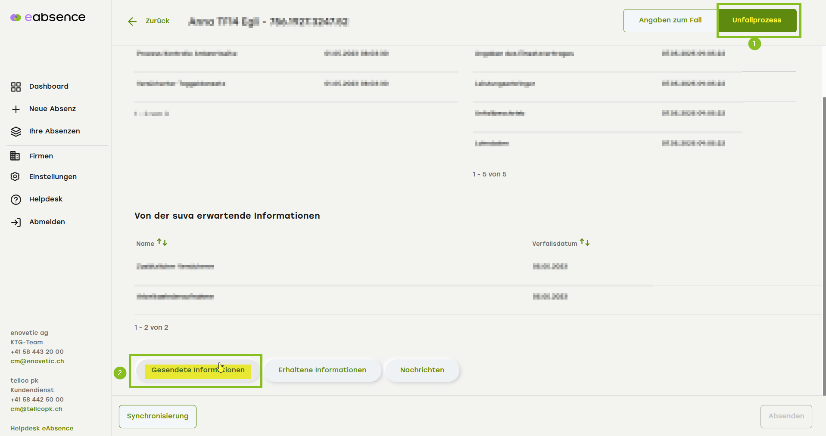Click the Einstellungen gear icon
The height and width of the screenshot is (436, 826).
point(16,177)
